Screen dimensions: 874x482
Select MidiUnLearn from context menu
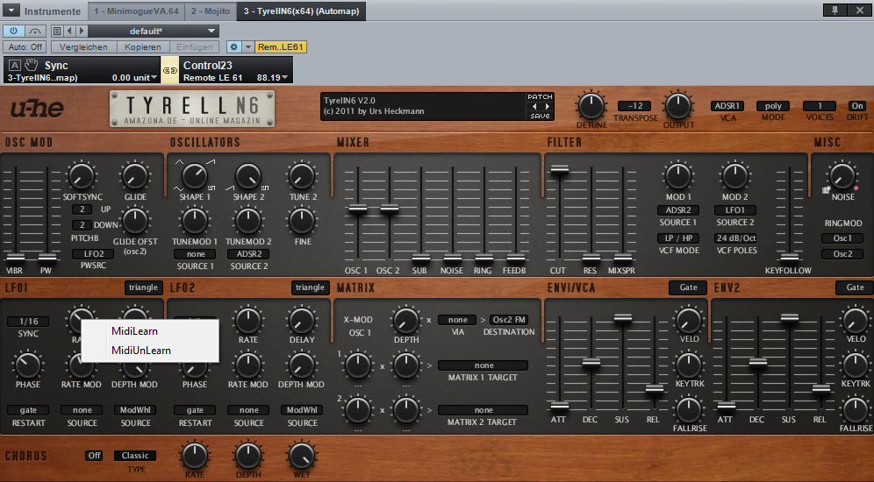pyautogui.click(x=150, y=350)
